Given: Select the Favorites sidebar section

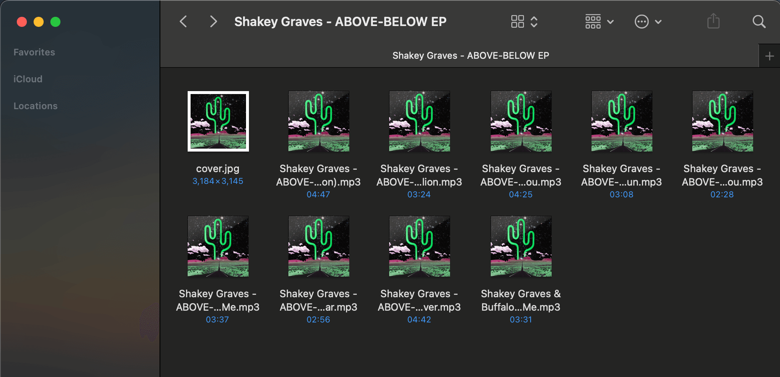Looking at the screenshot, I should pyautogui.click(x=34, y=52).
